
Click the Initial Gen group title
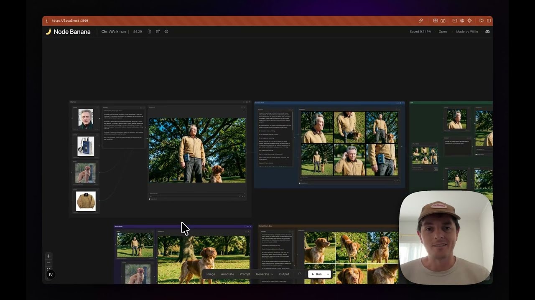click(x=73, y=102)
